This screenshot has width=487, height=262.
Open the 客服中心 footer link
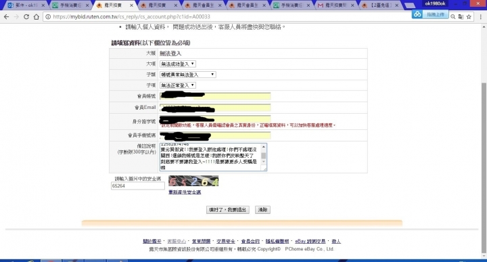[x=177, y=241]
